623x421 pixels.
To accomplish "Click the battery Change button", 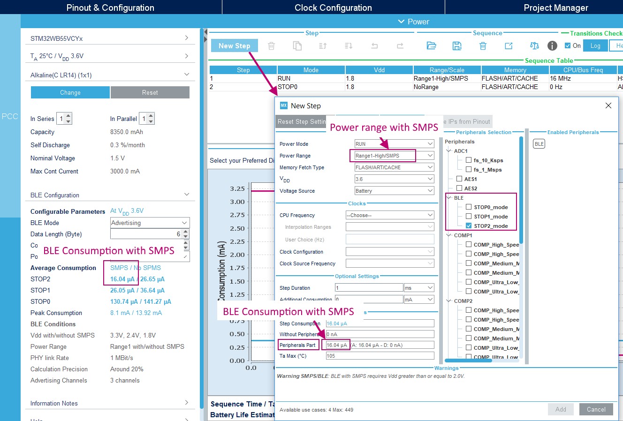I will [70, 92].
